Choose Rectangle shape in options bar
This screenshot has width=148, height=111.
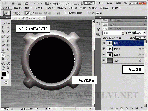(37, 13)
